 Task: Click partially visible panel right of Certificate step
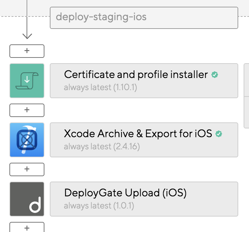(x=247, y=81)
